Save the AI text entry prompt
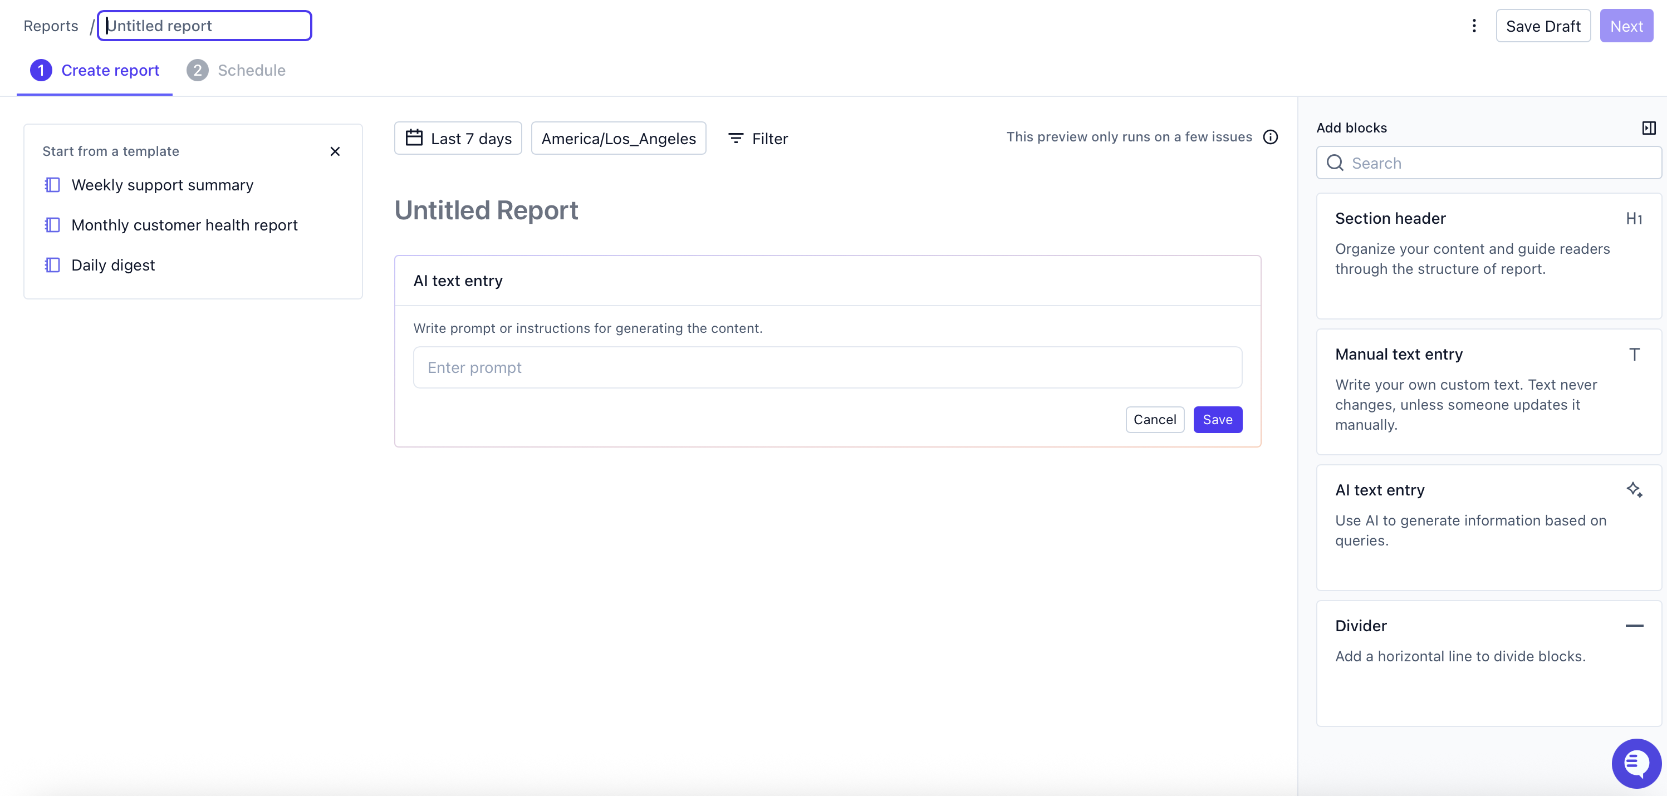 1217,419
